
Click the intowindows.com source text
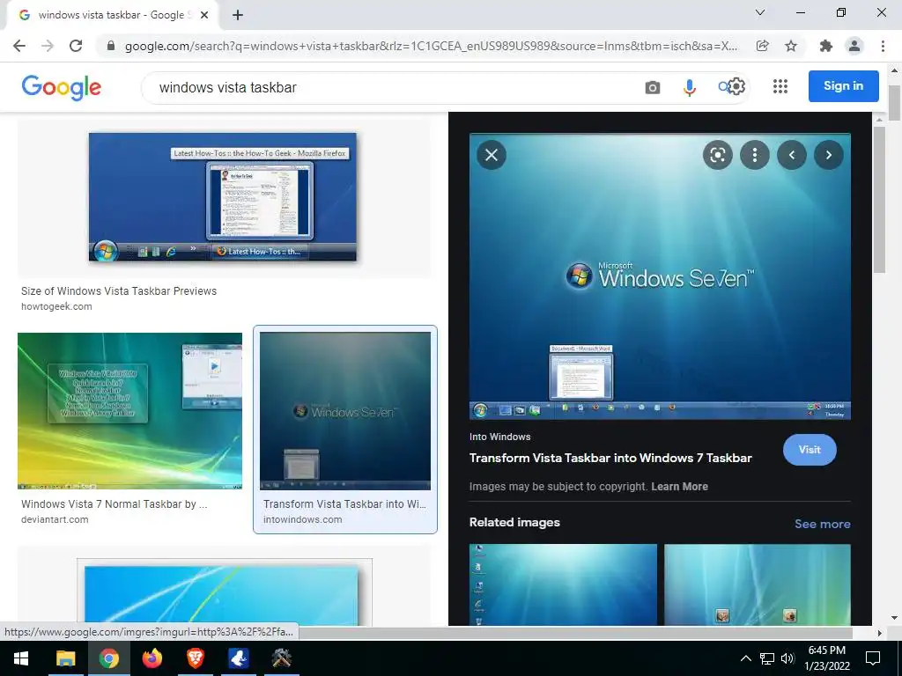[303, 519]
